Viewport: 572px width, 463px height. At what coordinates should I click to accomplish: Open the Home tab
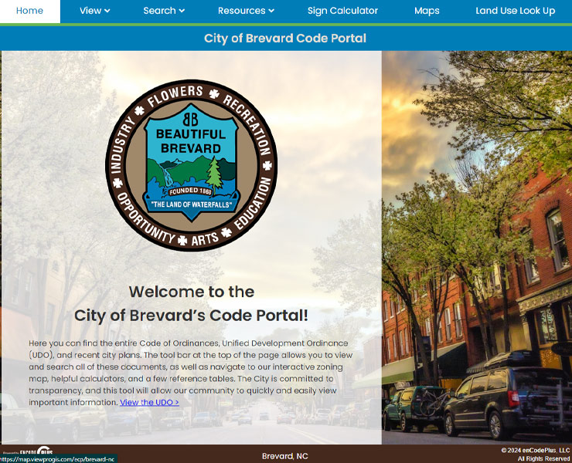(29, 11)
